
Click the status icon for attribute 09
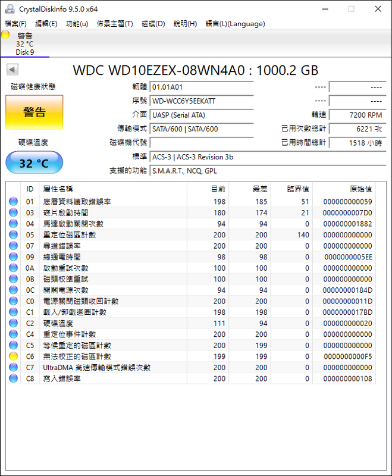tap(13, 257)
